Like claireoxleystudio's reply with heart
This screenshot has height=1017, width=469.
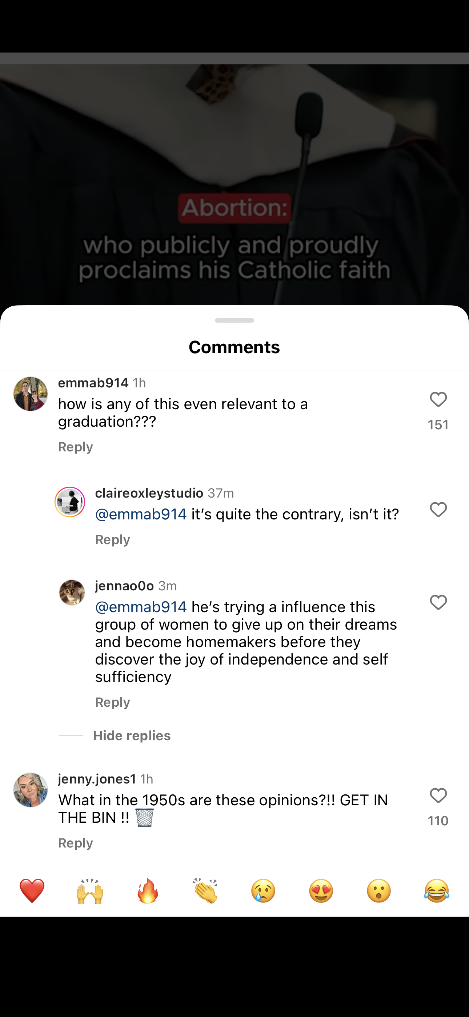(438, 510)
